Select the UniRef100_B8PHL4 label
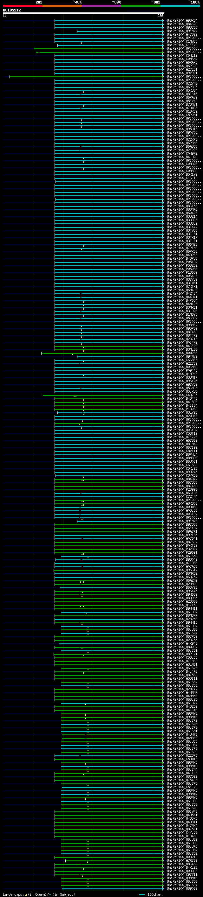This screenshot has height=897, width=203. [x=182, y=454]
